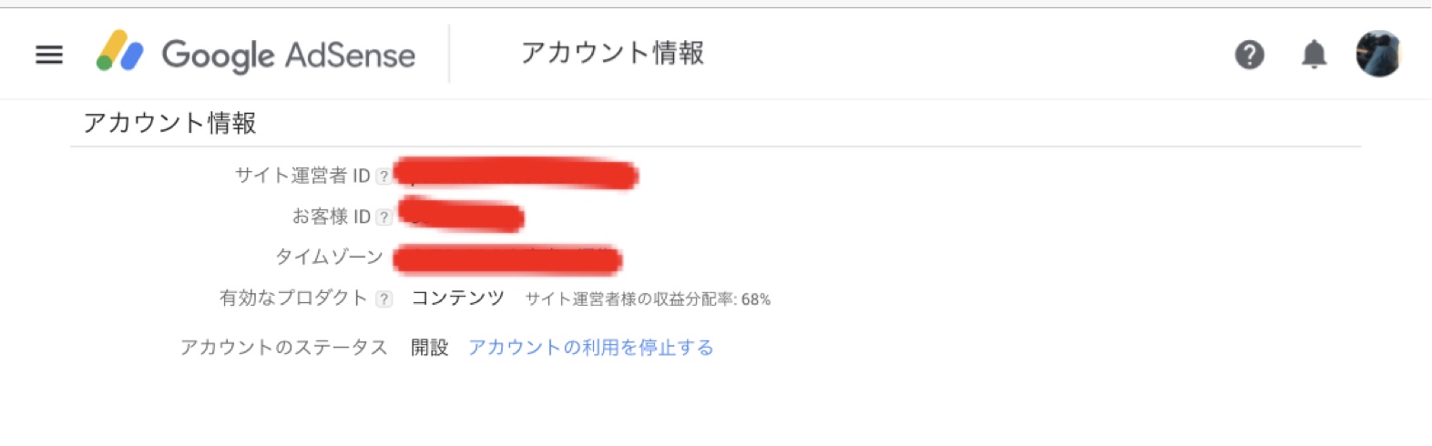
Task: Click the redacted お客様 ID value
Action: click(461, 214)
